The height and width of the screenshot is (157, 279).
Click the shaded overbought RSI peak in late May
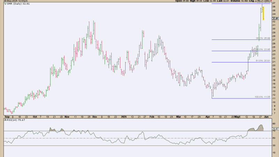(x=260, y=128)
